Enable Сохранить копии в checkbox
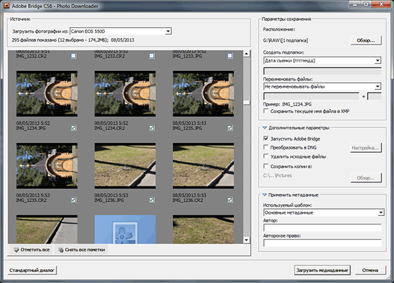394x283 pixels. (x=266, y=166)
